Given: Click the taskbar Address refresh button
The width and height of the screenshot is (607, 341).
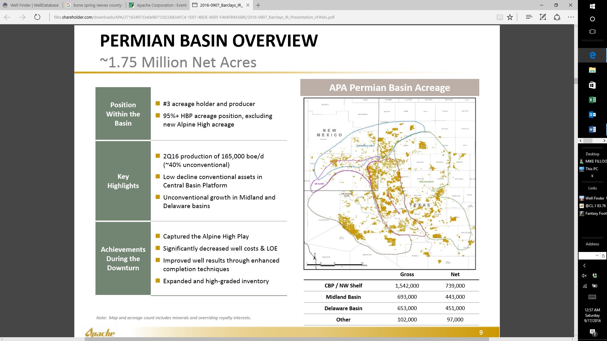Looking at the screenshot, I should [x=603, y=256].
